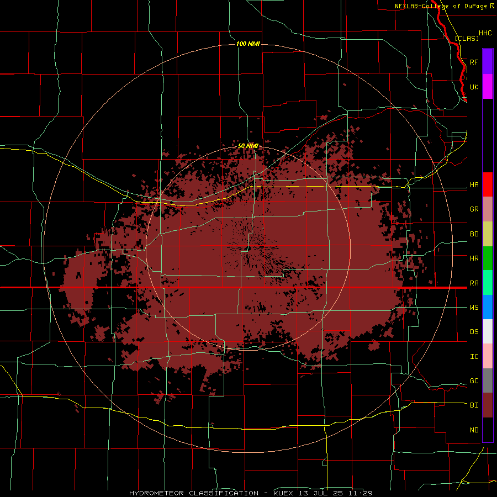497x497 pixels.
Task: Click the GC gray legend swatch
Action: click(x=488, y=380)
